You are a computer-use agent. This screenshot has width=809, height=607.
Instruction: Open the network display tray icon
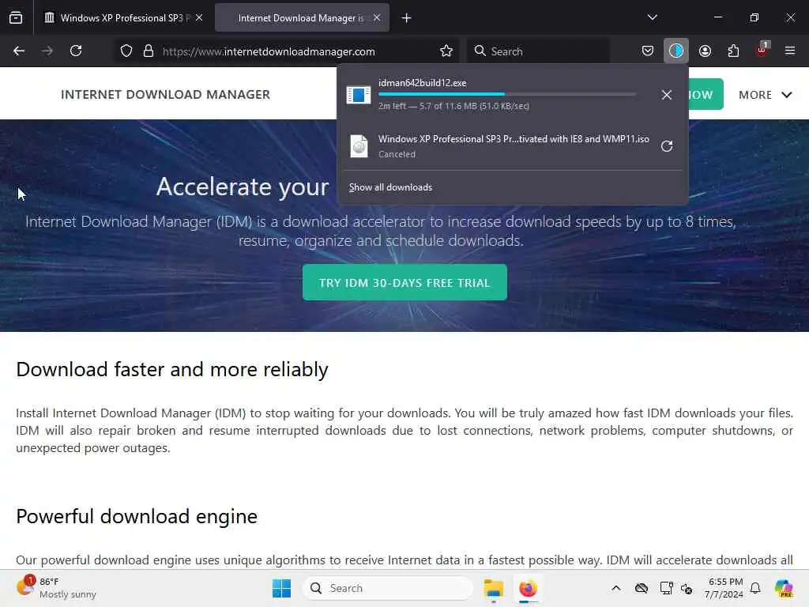point(666,588)
